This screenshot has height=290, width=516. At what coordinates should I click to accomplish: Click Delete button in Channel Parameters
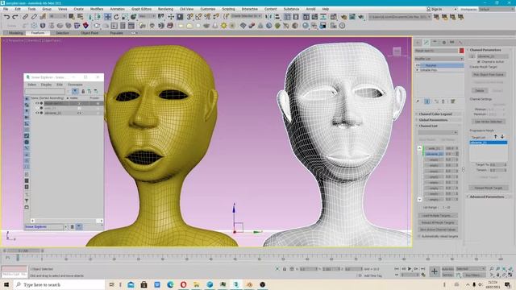[480, 90]
